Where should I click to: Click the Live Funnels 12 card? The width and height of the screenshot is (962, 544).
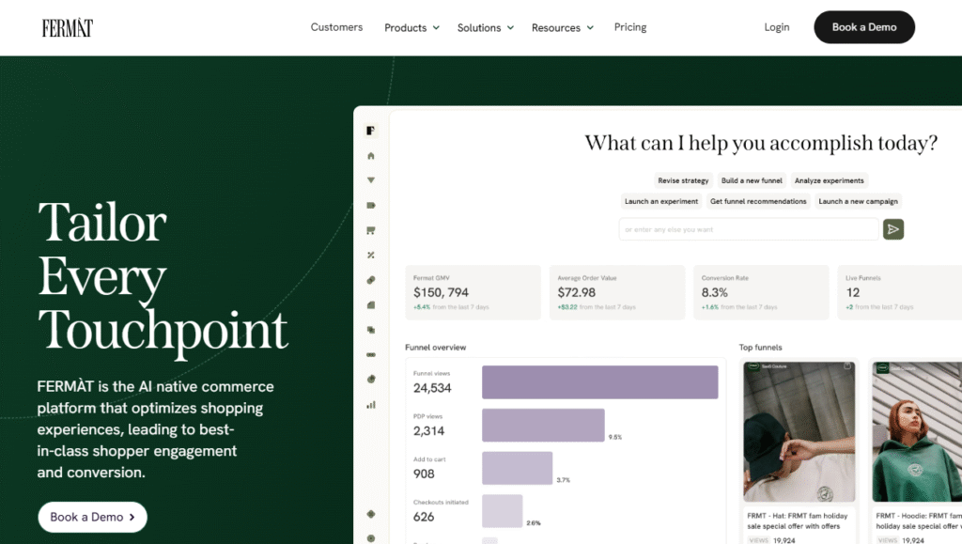point(900,292)
